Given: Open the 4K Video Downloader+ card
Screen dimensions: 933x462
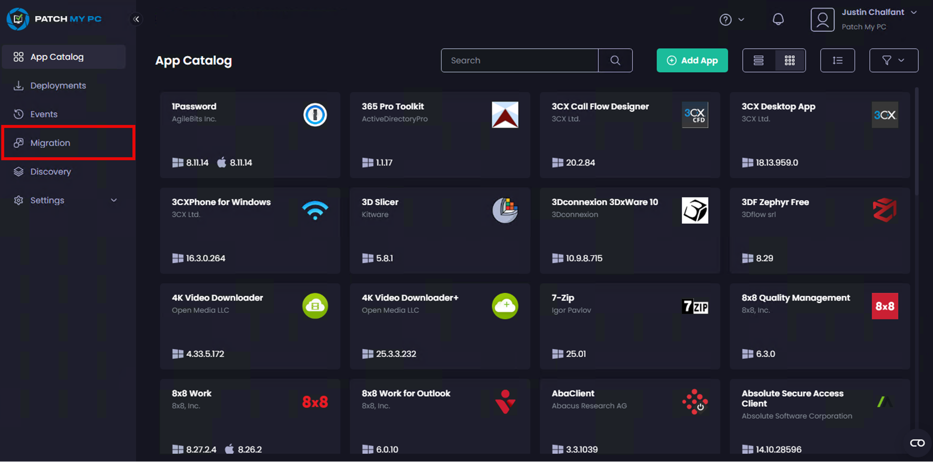Looking at the screenshot, I should click(440, 326).
